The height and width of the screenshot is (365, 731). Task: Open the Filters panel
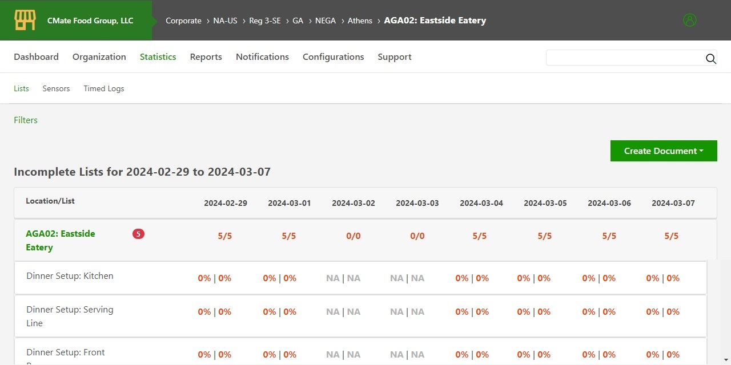click(x=25, y=120)
